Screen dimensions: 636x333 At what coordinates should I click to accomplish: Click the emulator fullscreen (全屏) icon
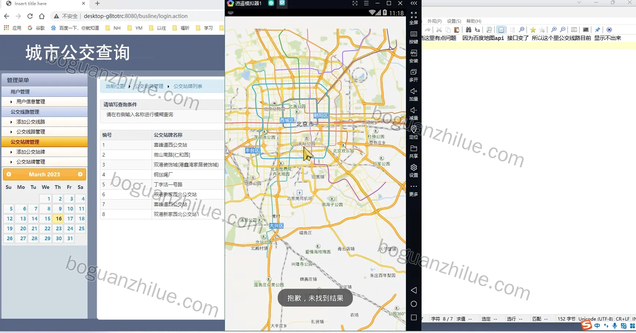click(414, 15)
